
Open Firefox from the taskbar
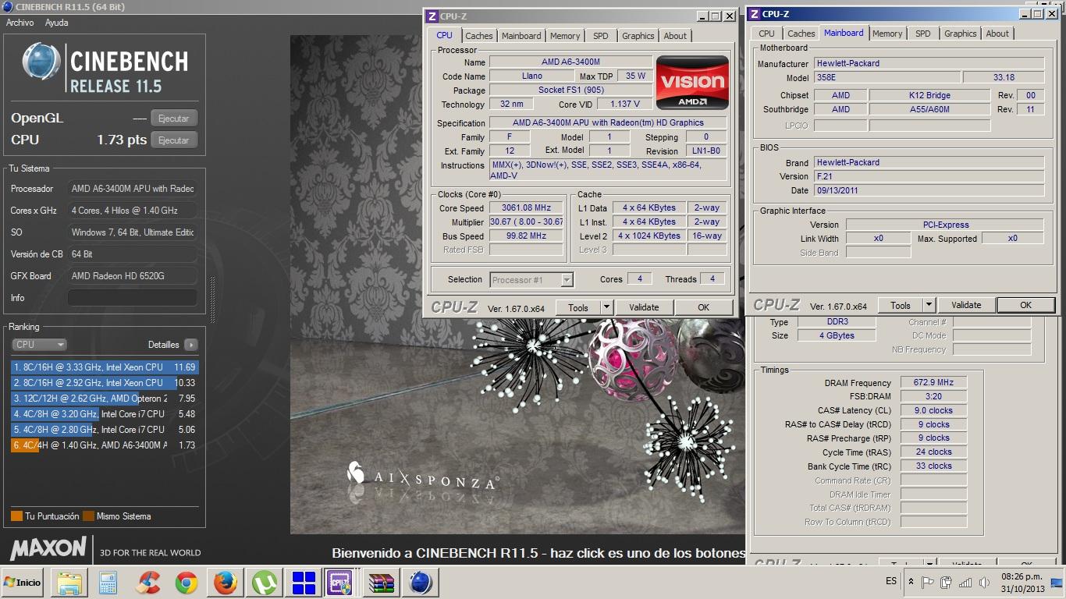226,583
